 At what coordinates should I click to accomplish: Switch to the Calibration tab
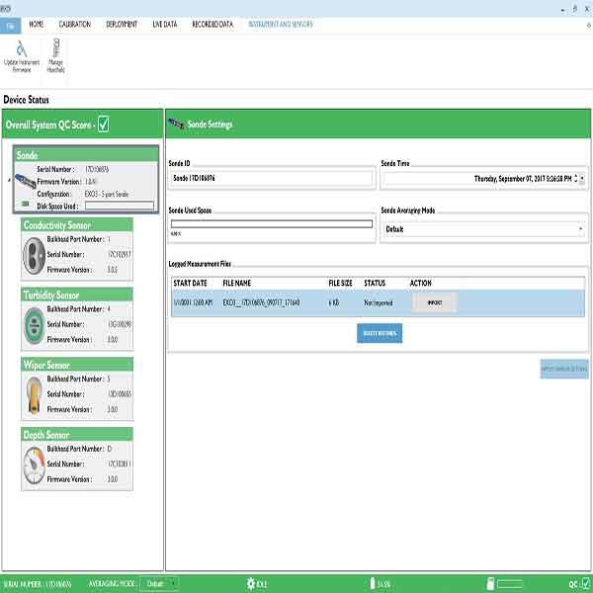pyautogui.click(x=74, y=23)
